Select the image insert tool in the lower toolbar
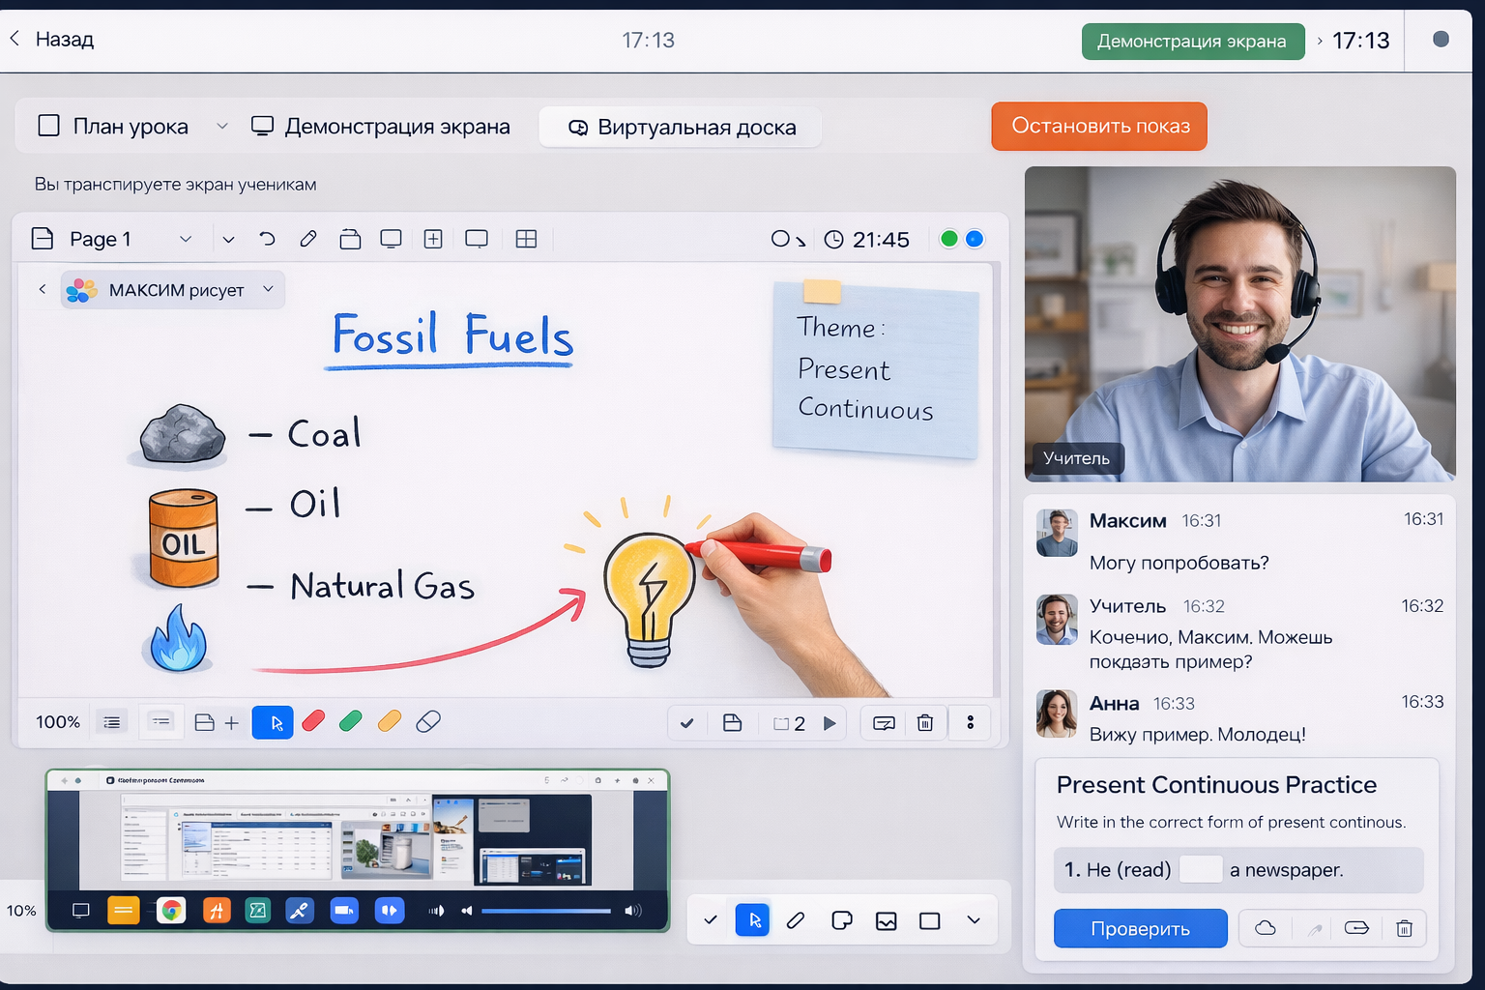 (887, 920)
